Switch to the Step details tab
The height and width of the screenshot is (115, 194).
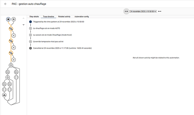[34, 17]
